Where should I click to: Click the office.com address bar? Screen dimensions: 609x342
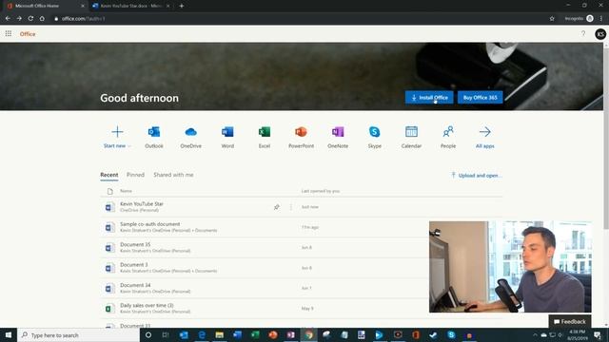(299, 18)
